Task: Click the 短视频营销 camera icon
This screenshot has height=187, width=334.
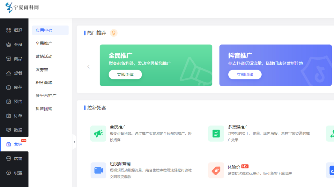Action: point(98,170)
